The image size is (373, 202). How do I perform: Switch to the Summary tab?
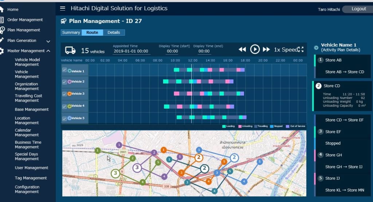click(x=71, y=32)
